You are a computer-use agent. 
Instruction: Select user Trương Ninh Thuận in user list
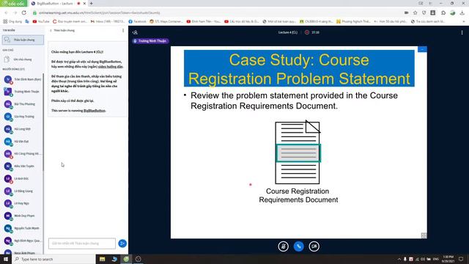23,92
